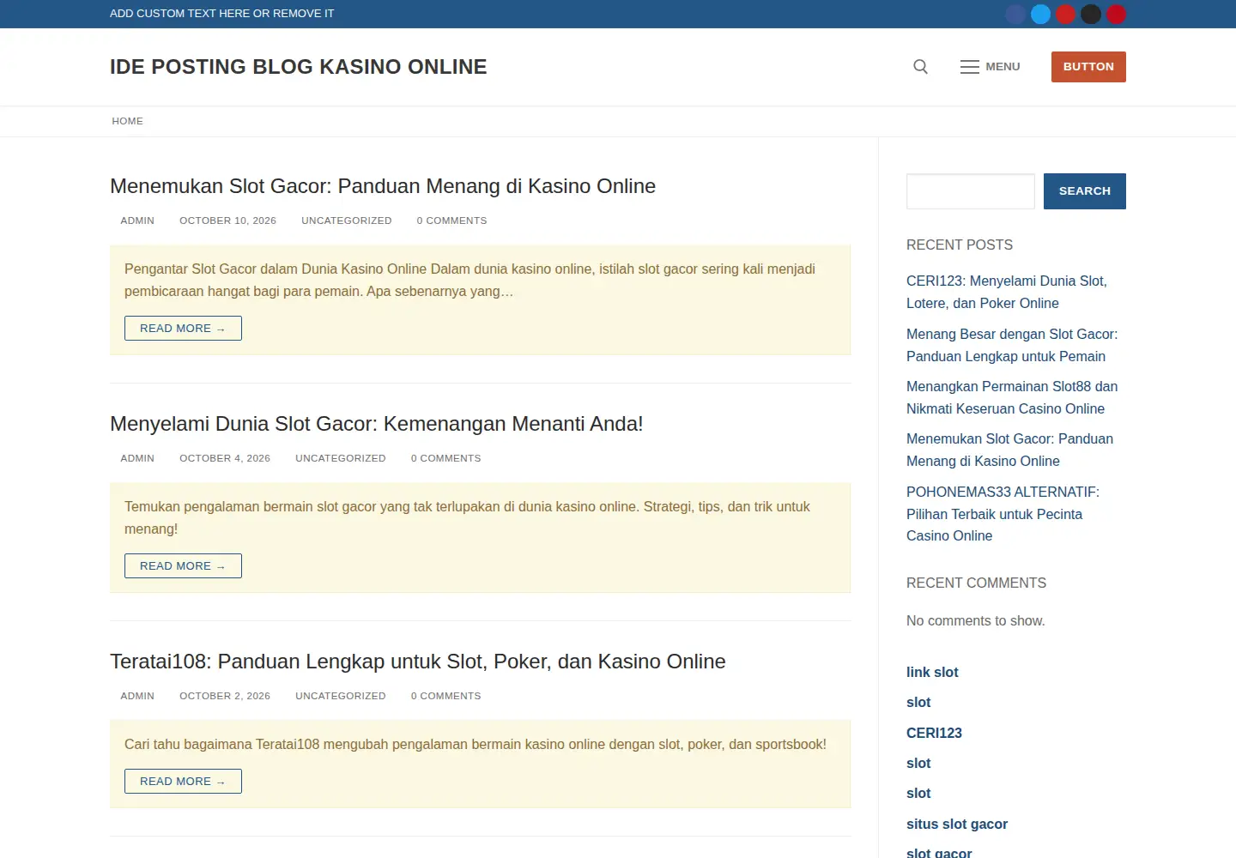1236x858 pixels.
Task: Click the 'No comments to show.' text
Action: [x=976, y=621]
